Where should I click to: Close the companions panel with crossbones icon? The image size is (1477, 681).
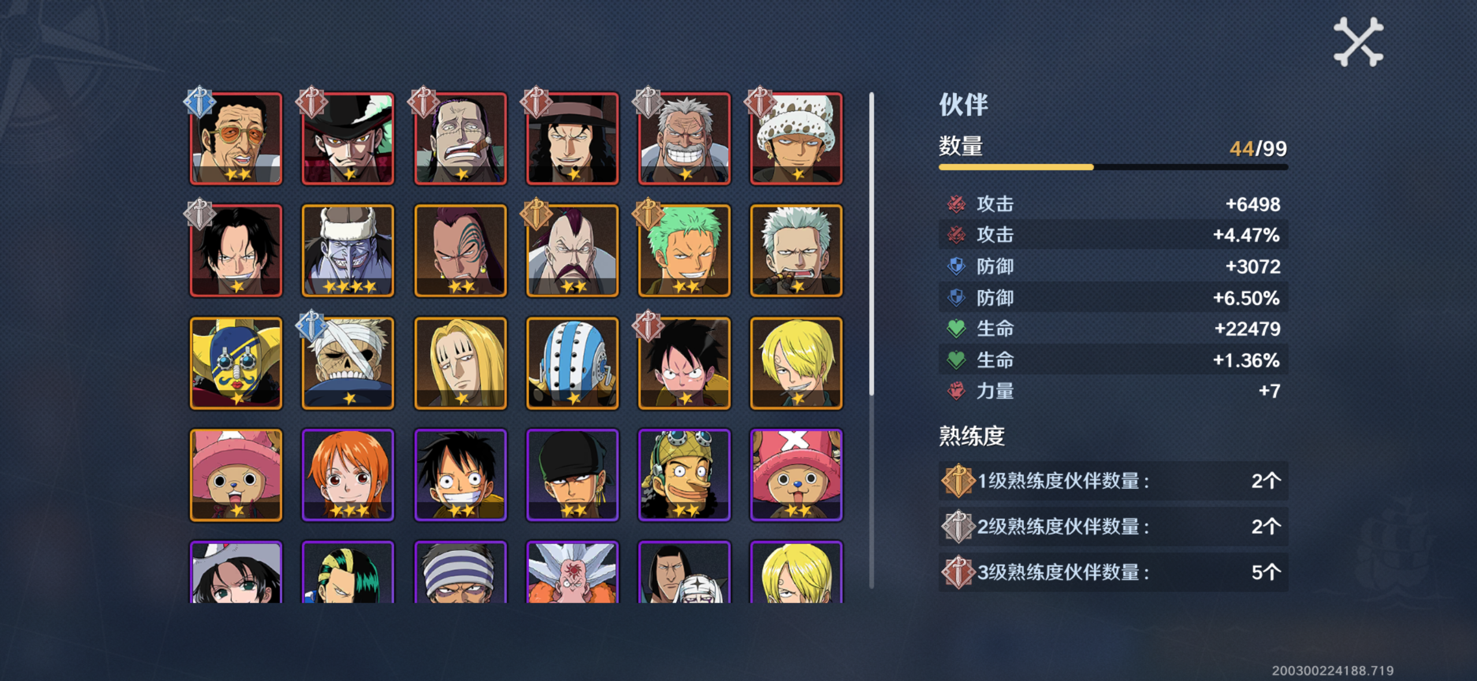1358,42
